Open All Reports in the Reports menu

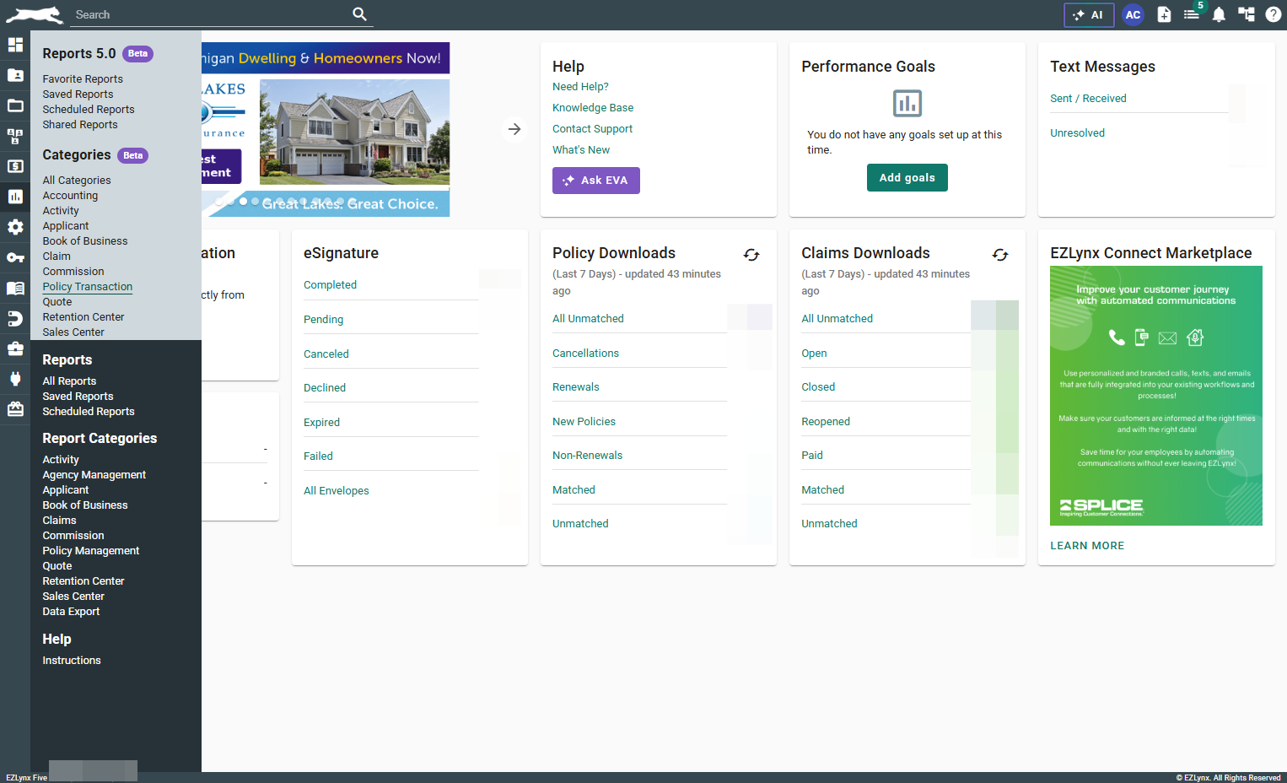[x=69, y=381]
